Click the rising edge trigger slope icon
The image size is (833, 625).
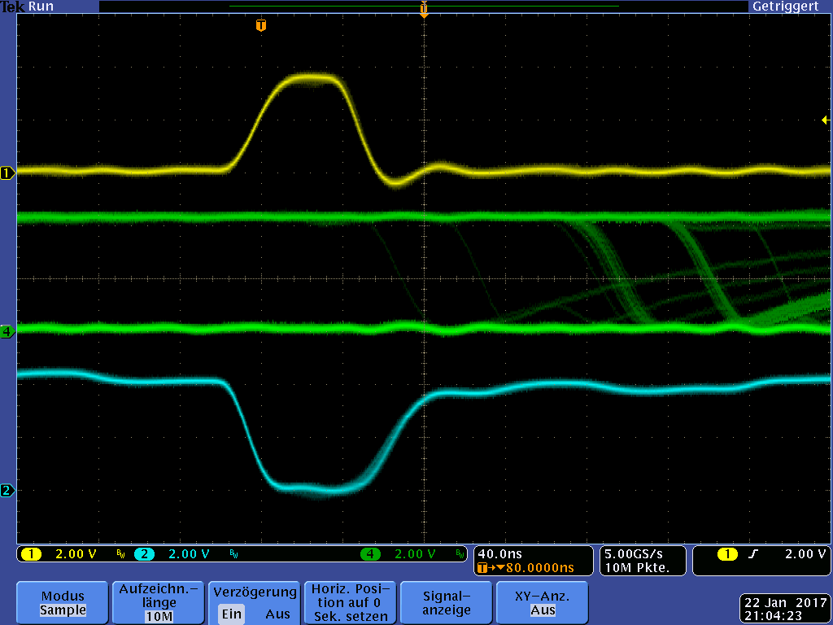pos(753,554)
